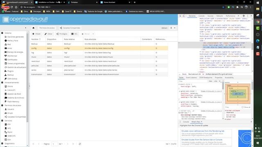Open OMV-Extras in the sidebar

tap(12, 79)
